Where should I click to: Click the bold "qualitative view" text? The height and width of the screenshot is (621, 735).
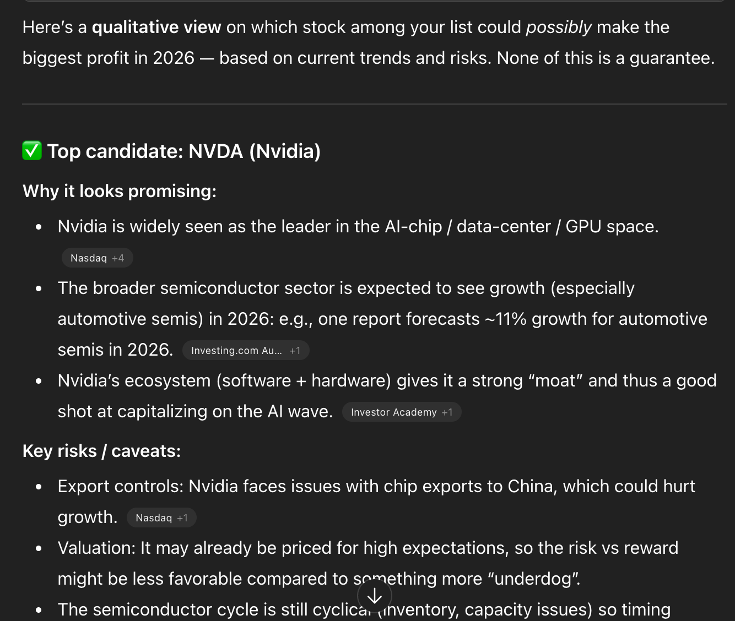[156, 27]
